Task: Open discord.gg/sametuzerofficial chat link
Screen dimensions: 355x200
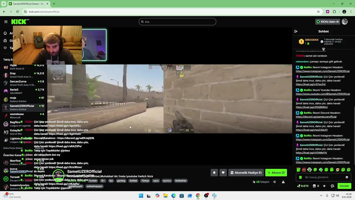Action: pos(316,117)
